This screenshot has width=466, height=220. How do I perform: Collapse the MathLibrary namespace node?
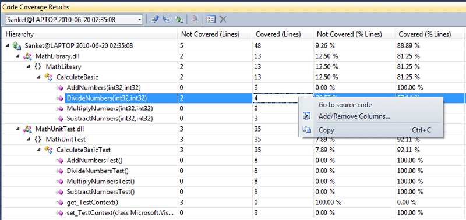coord(29,66)
